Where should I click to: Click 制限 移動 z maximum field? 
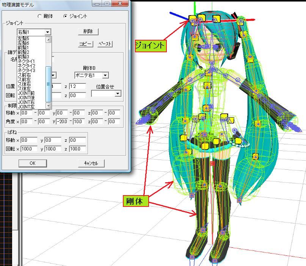click(x=114, y=113)
